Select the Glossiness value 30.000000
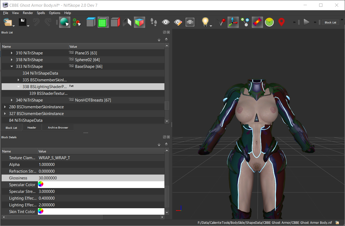Image resolution: width=345 pixels, height=226 pixels. tap(48, 178)
